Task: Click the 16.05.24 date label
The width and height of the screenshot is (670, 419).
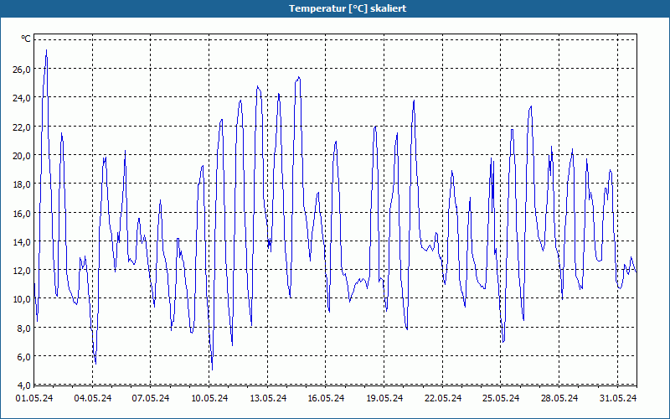Action: point(326,398)
